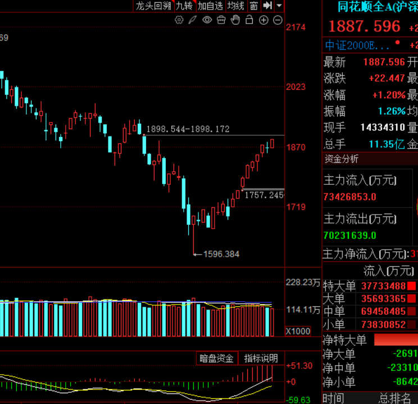Select the feather drawing tool
This screenshot has height=404, width=418.
193,20
